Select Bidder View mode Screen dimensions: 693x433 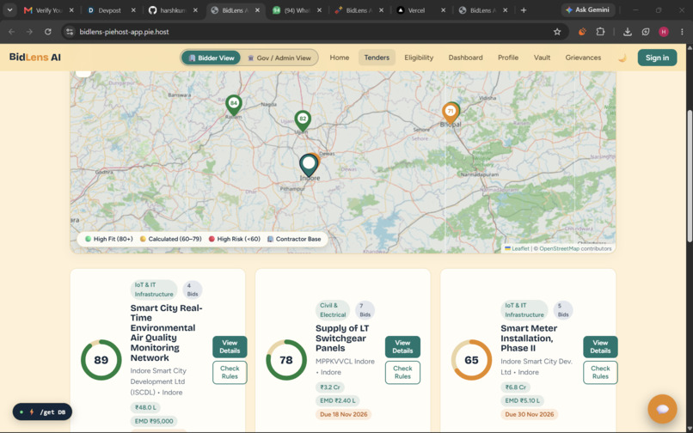[x=211, y=58]
